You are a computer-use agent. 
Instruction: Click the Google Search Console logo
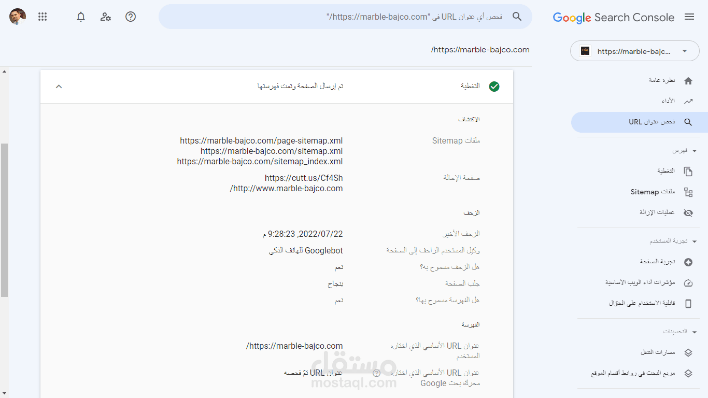(x=614, y=17)
